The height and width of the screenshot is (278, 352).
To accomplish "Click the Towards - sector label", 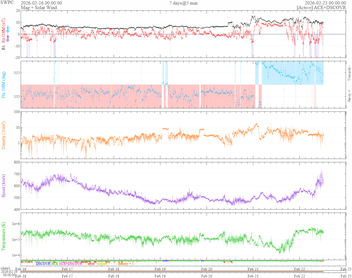I will [349, 73].
